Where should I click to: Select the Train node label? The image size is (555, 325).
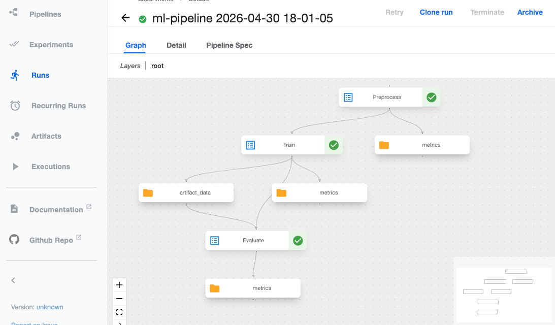click(x=289, y=145)
